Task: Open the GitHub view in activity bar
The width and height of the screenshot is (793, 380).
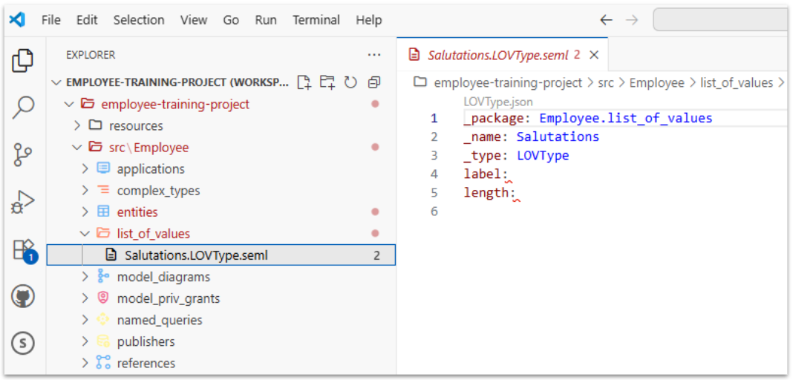Action: pyautogui.click(x=23, y=297)
